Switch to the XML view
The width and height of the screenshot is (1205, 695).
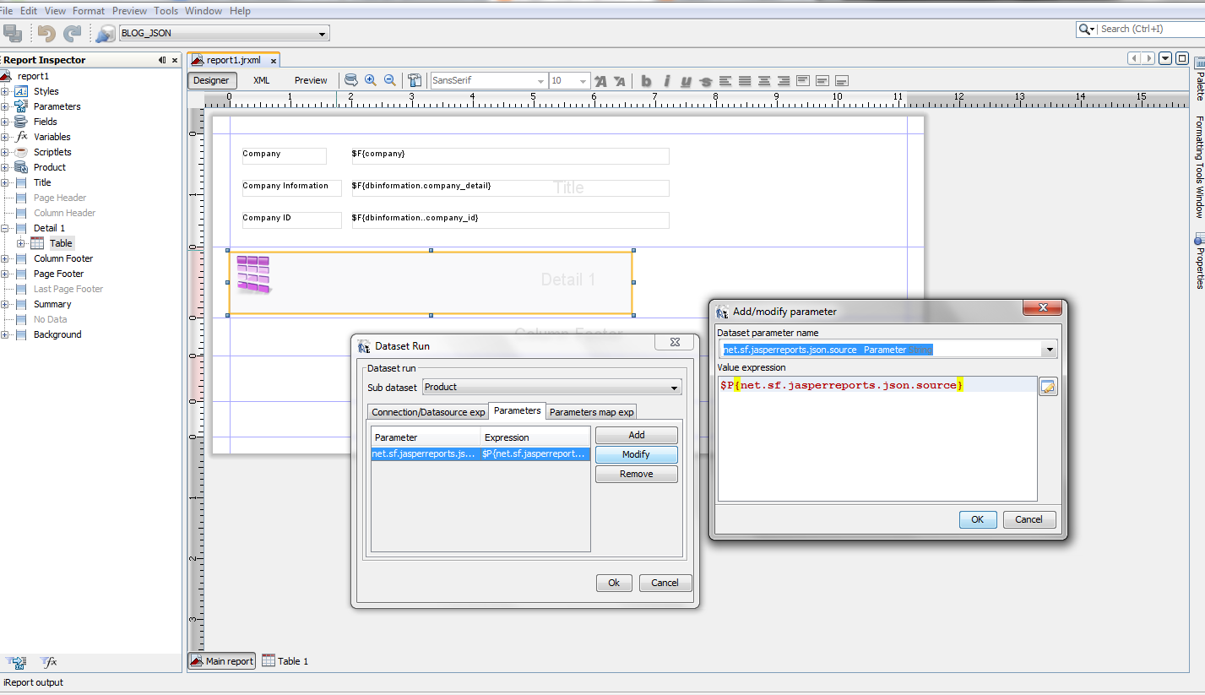coord(262,80)
